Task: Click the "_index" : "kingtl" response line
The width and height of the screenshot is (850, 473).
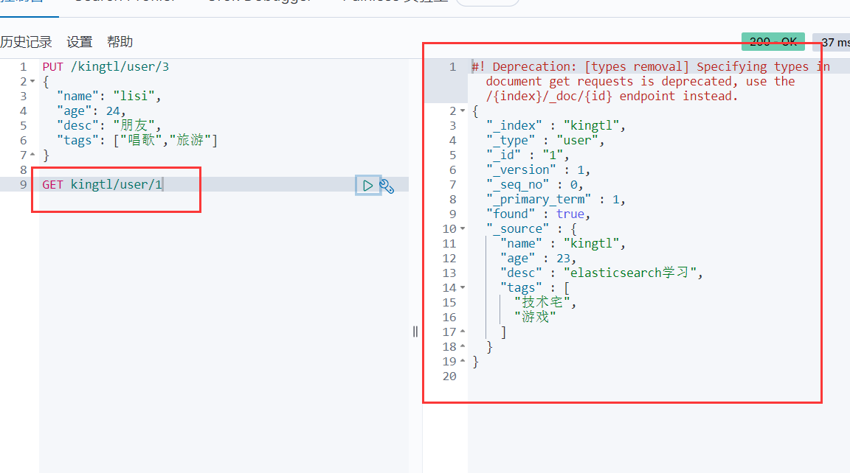Action: tap(556, 125)
